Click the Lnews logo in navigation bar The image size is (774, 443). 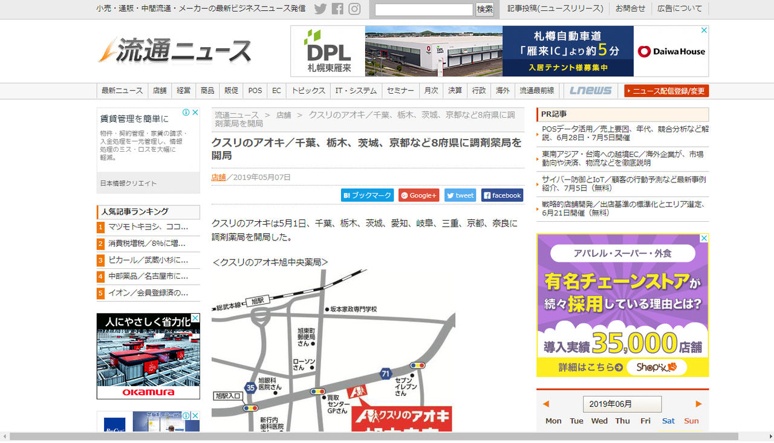click(591, 91)
